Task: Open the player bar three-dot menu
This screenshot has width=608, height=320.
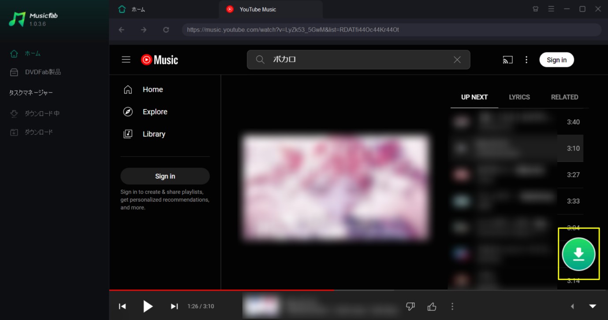Action: pyautogui.click(x=452, y=306)
